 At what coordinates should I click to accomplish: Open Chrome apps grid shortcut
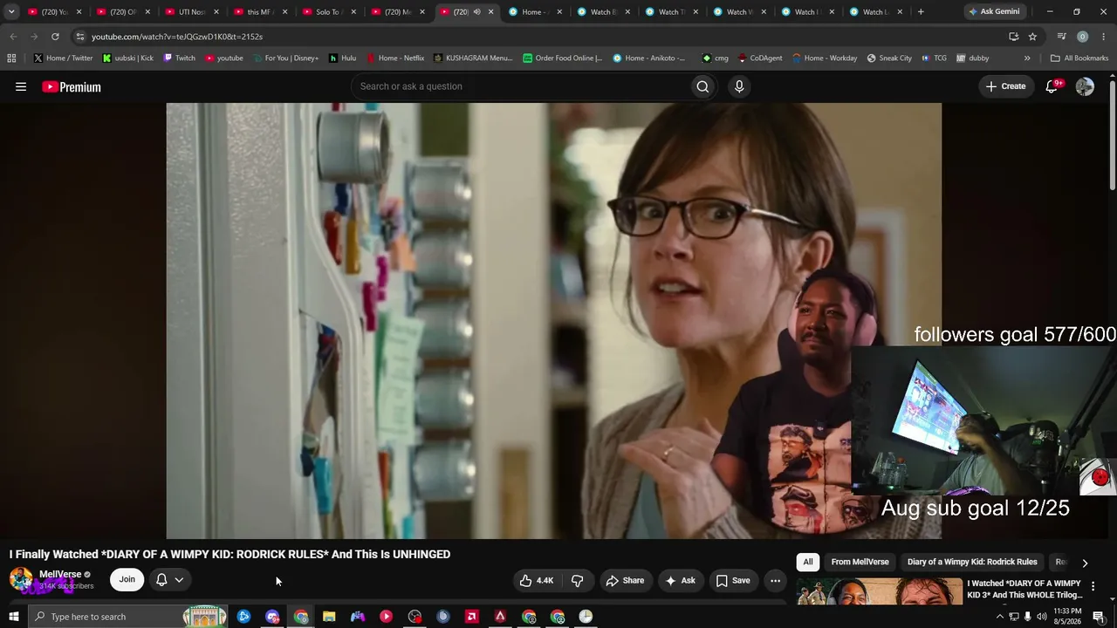[x=11, y=58]
